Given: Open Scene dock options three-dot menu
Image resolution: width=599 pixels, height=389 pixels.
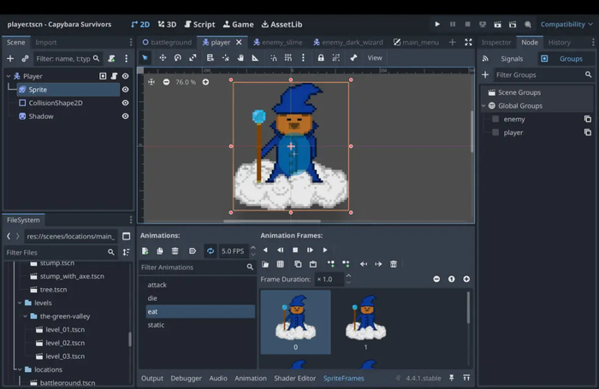Looking at the screenshot, I should pos(127,58).
